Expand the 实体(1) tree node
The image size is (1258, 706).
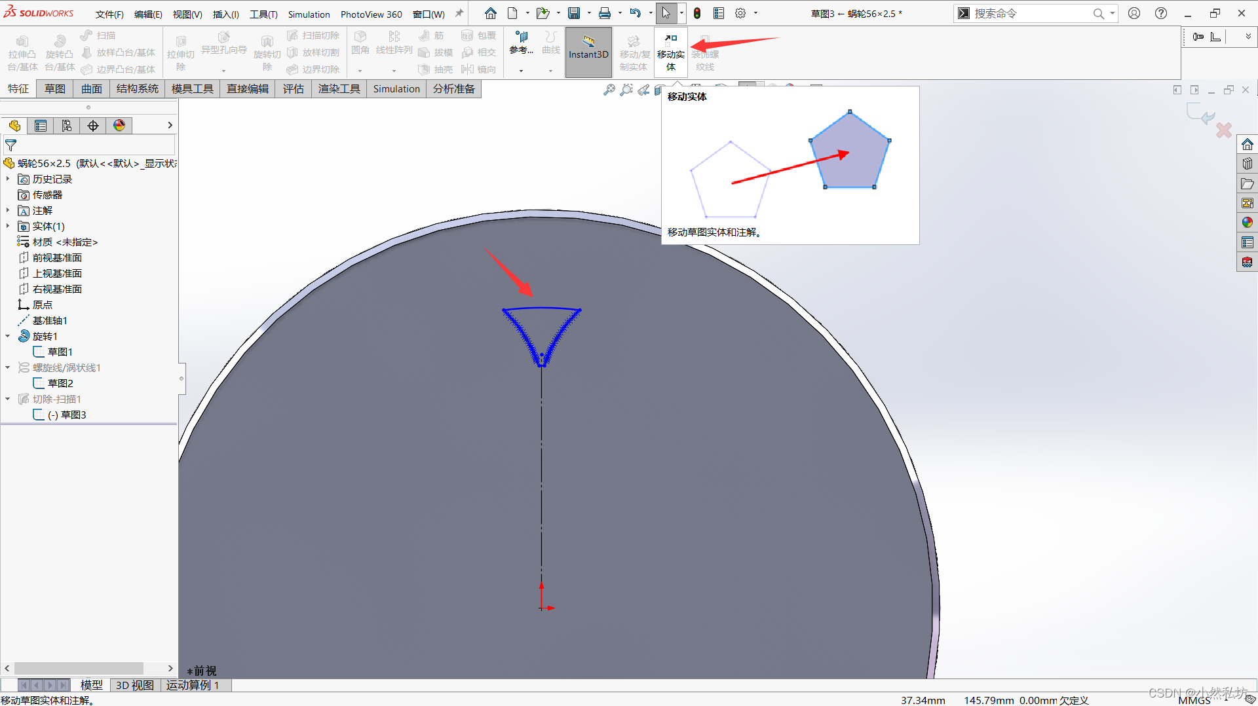(x=8, y=226)
